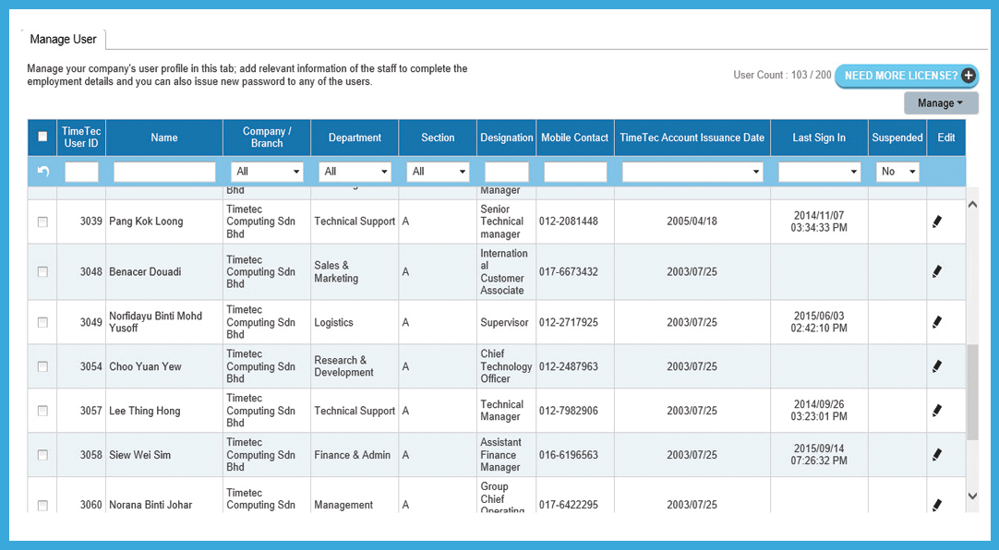
Task: Click the Mobile Contact filter field
Action: [575, 172]
